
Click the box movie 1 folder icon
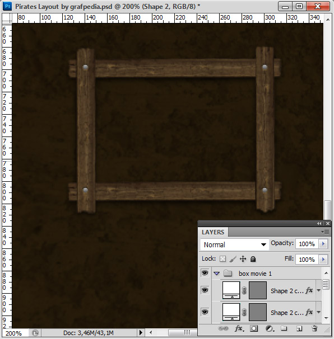(x=228, y=274)
